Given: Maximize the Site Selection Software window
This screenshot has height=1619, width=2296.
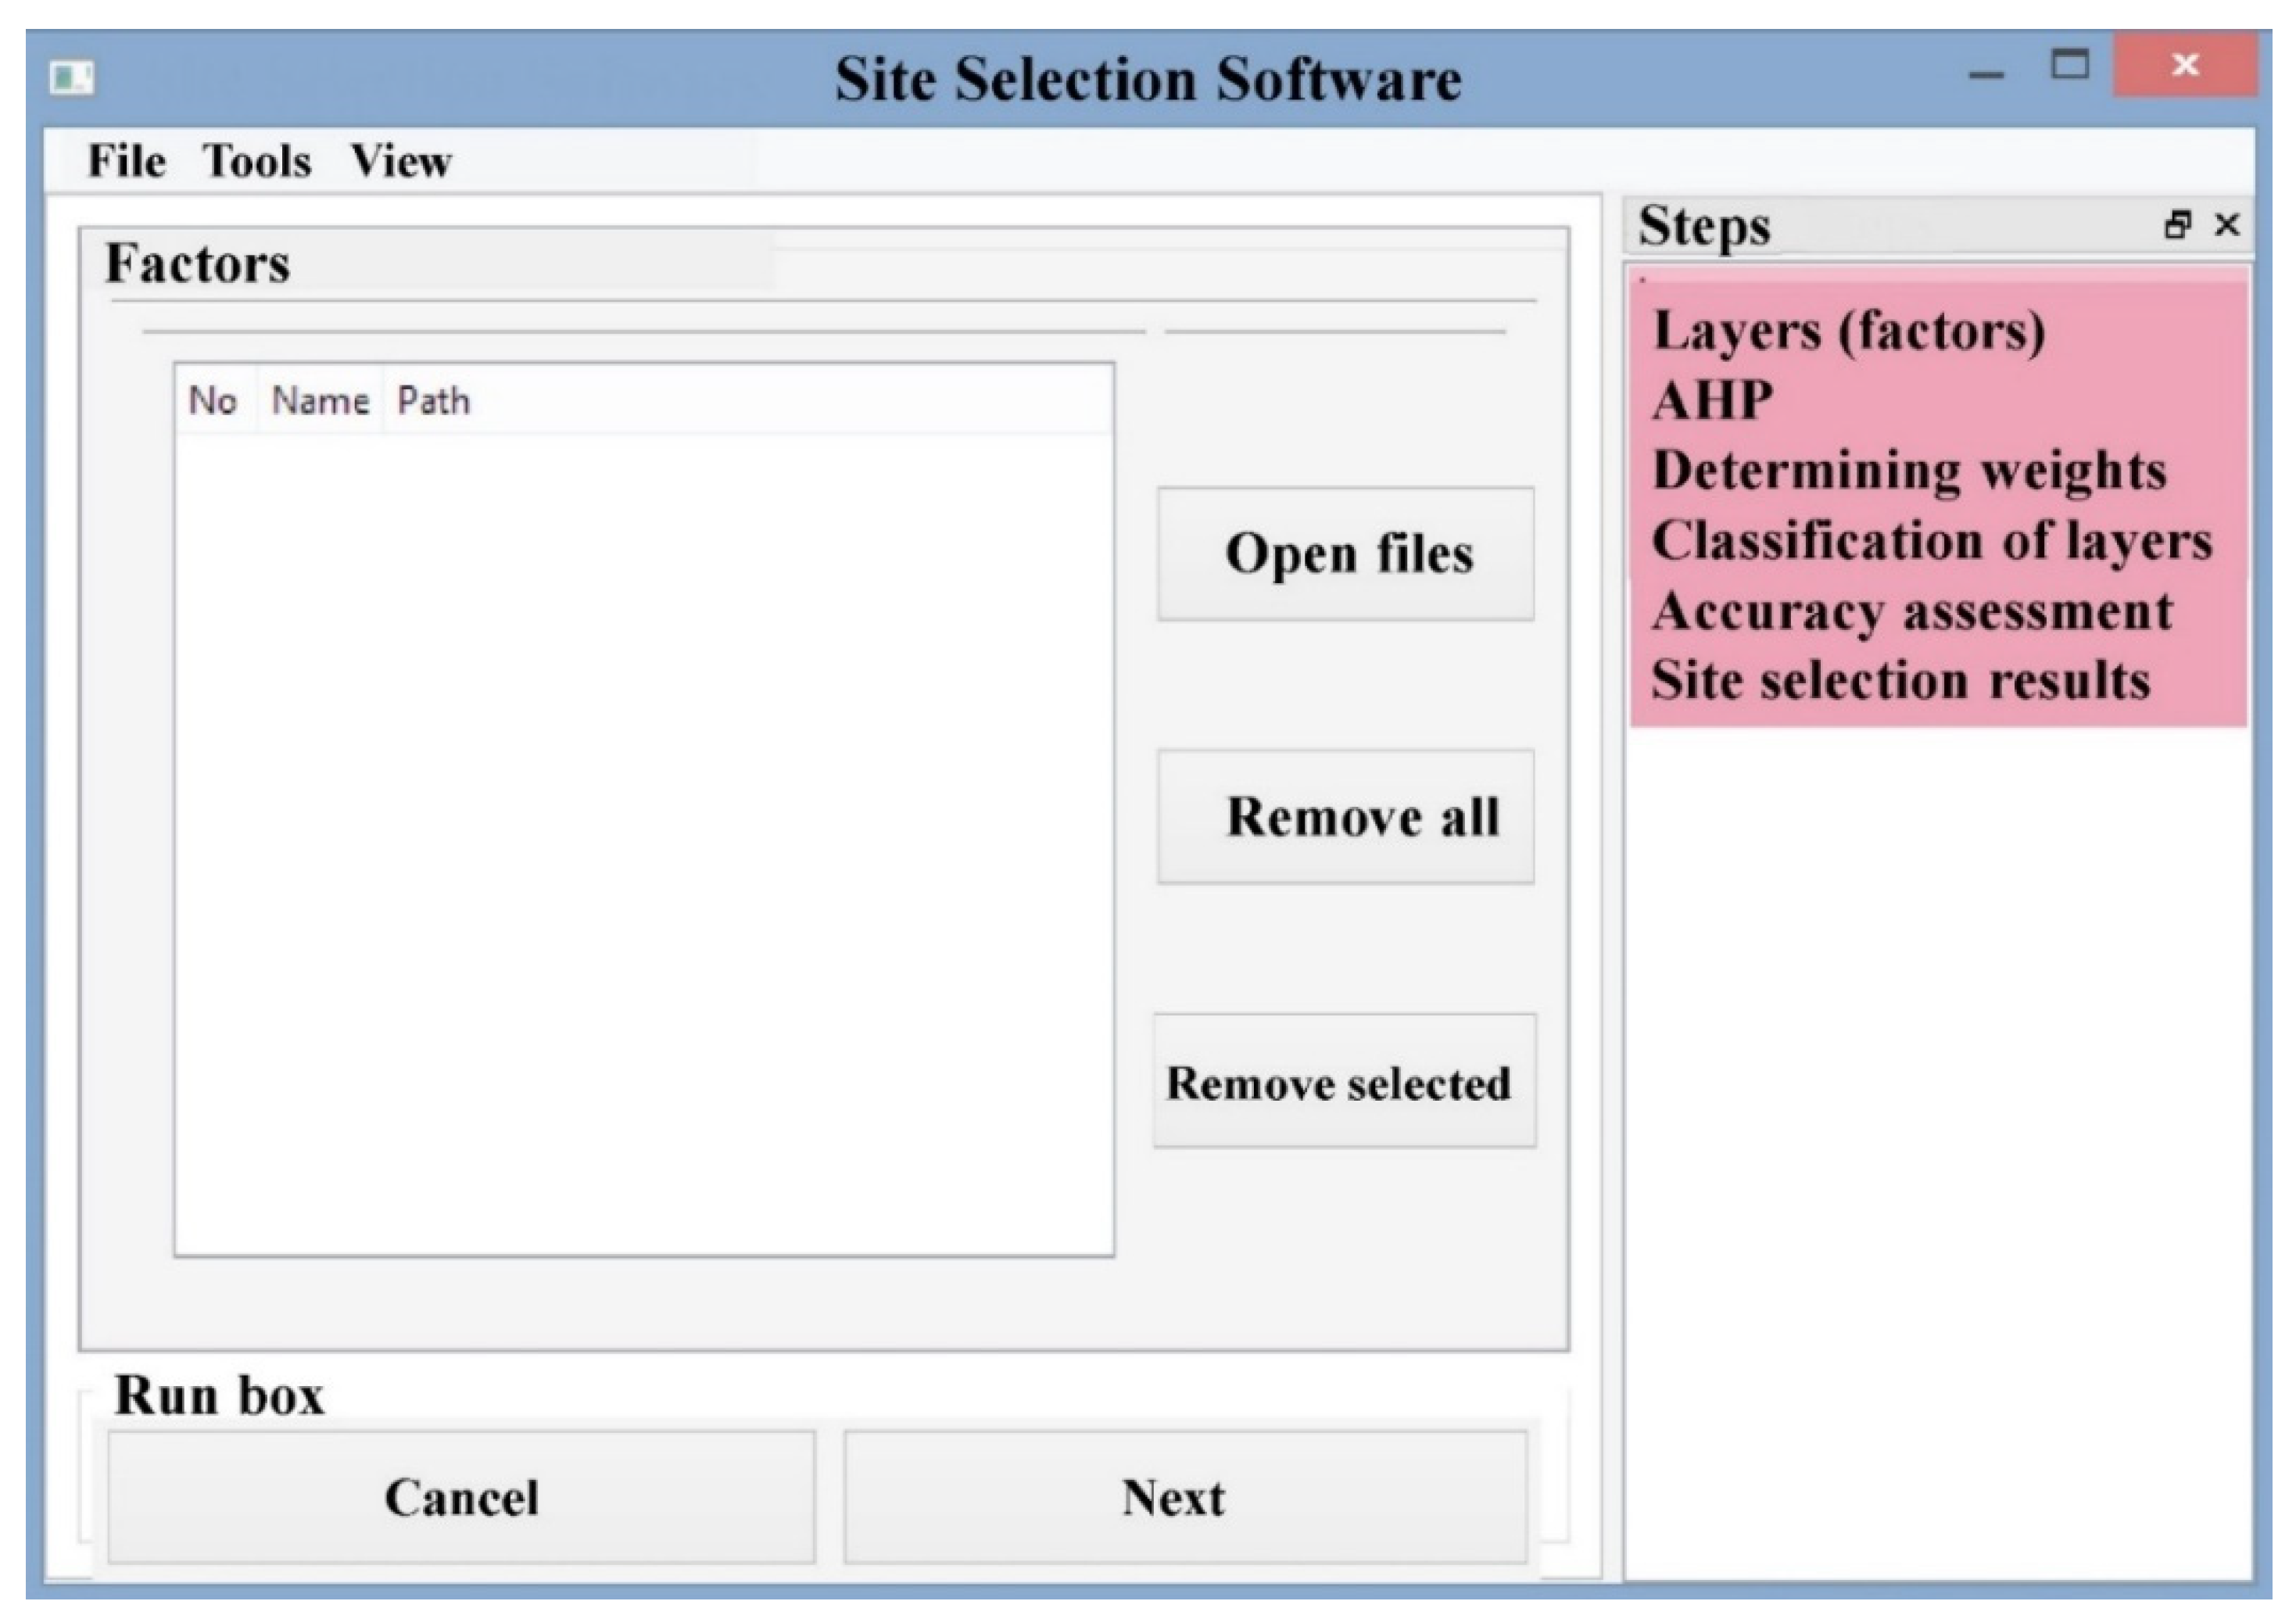Looking at the screenshot, I should [x=2069, y=66].
